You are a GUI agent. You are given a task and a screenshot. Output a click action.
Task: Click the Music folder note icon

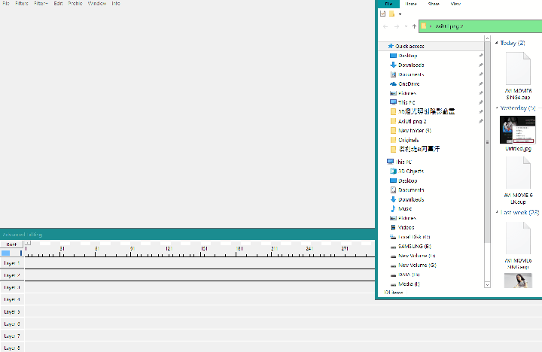[x=393, y=208]
